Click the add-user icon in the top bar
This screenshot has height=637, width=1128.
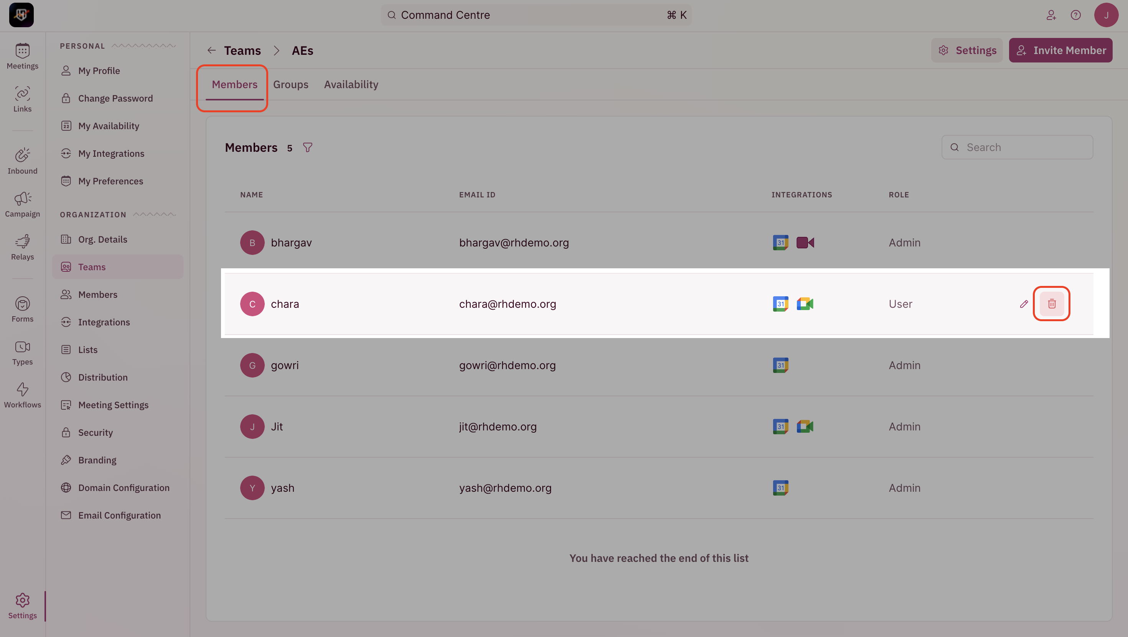(x=1051, y=15)
